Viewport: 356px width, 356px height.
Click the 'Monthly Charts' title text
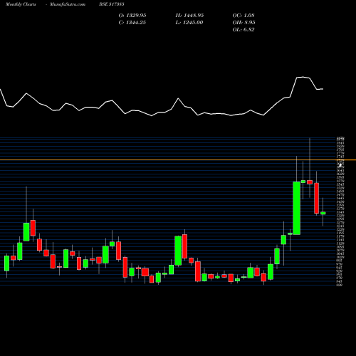[21, 4]
